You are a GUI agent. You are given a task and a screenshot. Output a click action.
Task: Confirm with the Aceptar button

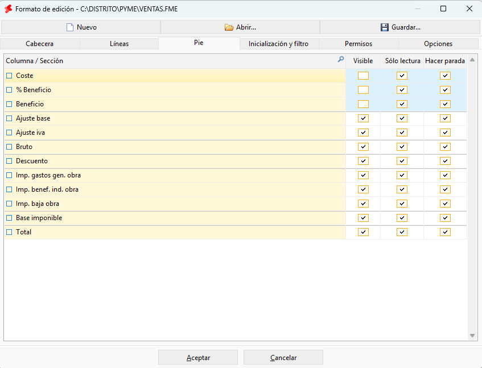(x=198, y=358)
